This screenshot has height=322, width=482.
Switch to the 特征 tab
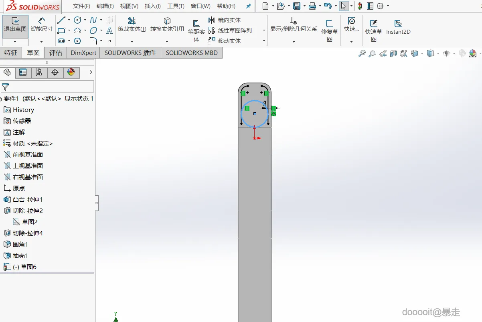point(11,53)
